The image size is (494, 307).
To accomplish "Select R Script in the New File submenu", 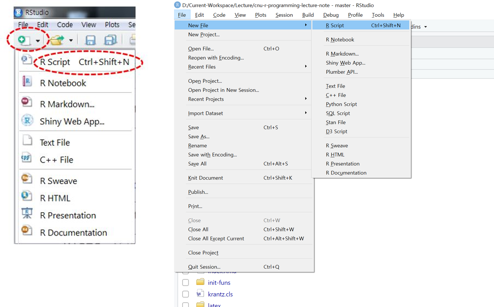I will point(360,25).
